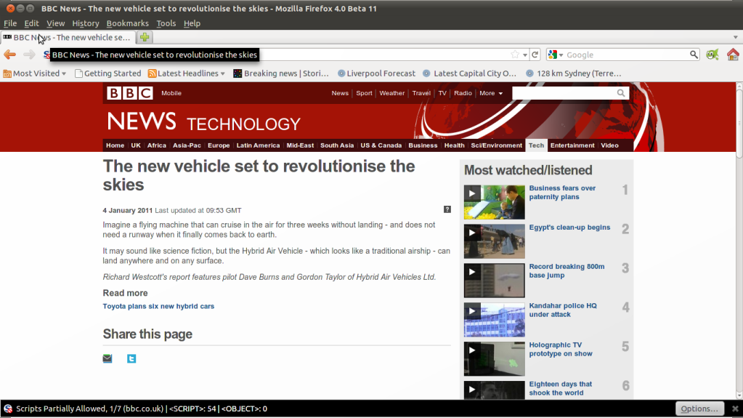The image size is (743, 418).
Task: Share the article via email icon
Action: [107, 358]
